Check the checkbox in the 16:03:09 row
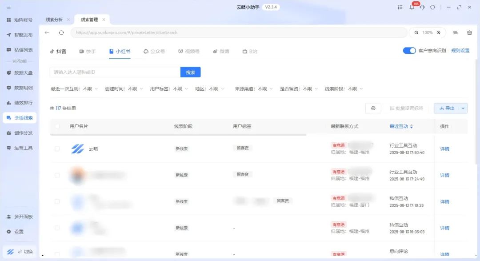Screen dimensions: 480x261 [x=57, y=228]
